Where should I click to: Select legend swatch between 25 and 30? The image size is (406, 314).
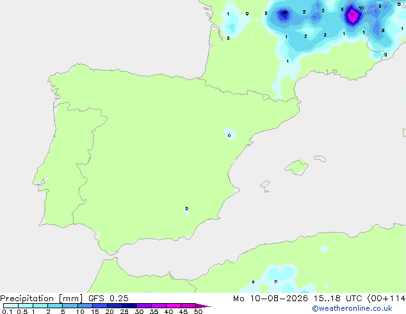129,306
